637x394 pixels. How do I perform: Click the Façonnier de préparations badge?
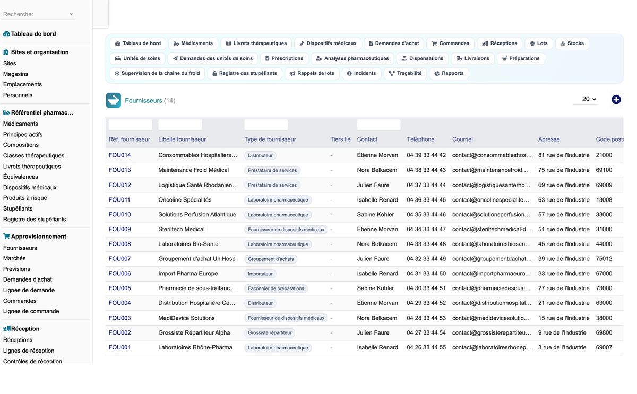tap(276, 288)
